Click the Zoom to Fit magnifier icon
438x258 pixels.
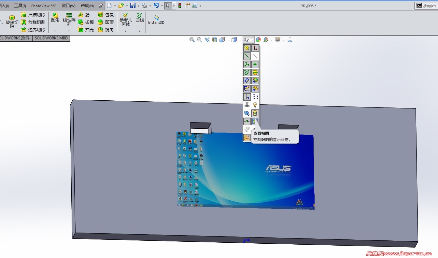click(192, 40)
